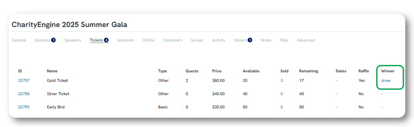This screenshot has height=127, width=414.
Task: Open the Stream tab
Action: (x=243, y=40)
